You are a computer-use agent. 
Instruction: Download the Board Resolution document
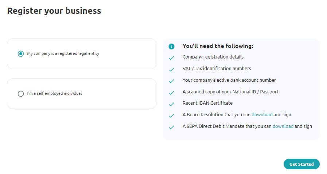click(262, 114)
